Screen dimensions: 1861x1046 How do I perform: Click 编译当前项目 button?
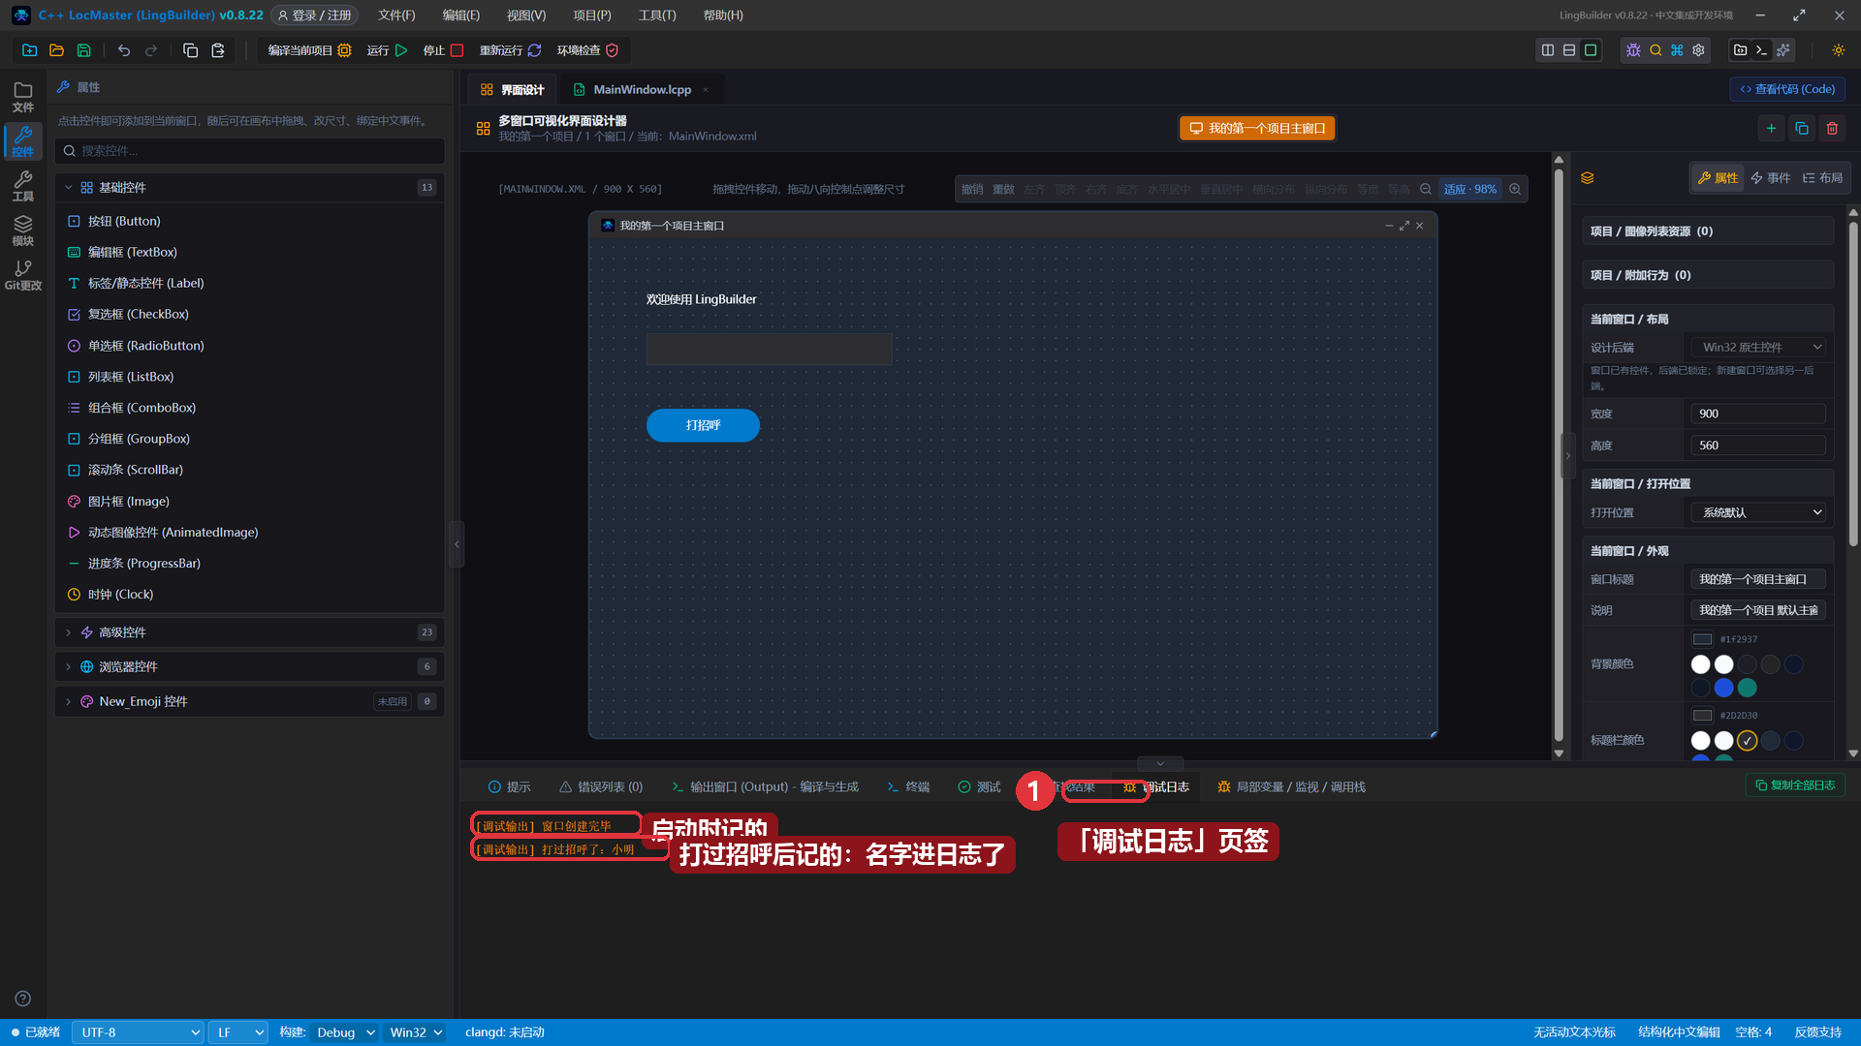pos(309,50)
